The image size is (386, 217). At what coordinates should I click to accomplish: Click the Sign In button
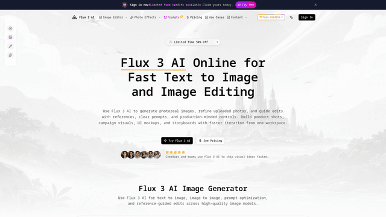tap(307, 17)
